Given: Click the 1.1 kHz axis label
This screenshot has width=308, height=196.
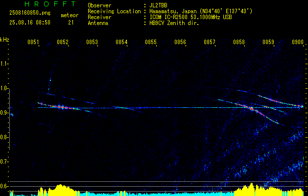Looking at the screenshot, I should point(4,64).
